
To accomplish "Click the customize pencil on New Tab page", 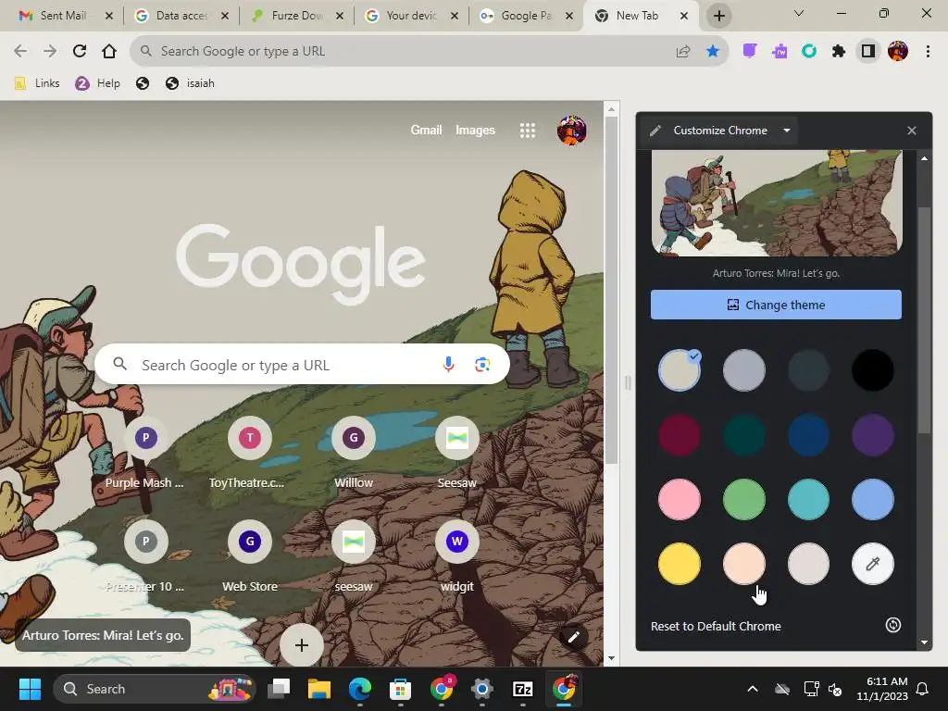I will pyautogui.click(x=573, y=637).
